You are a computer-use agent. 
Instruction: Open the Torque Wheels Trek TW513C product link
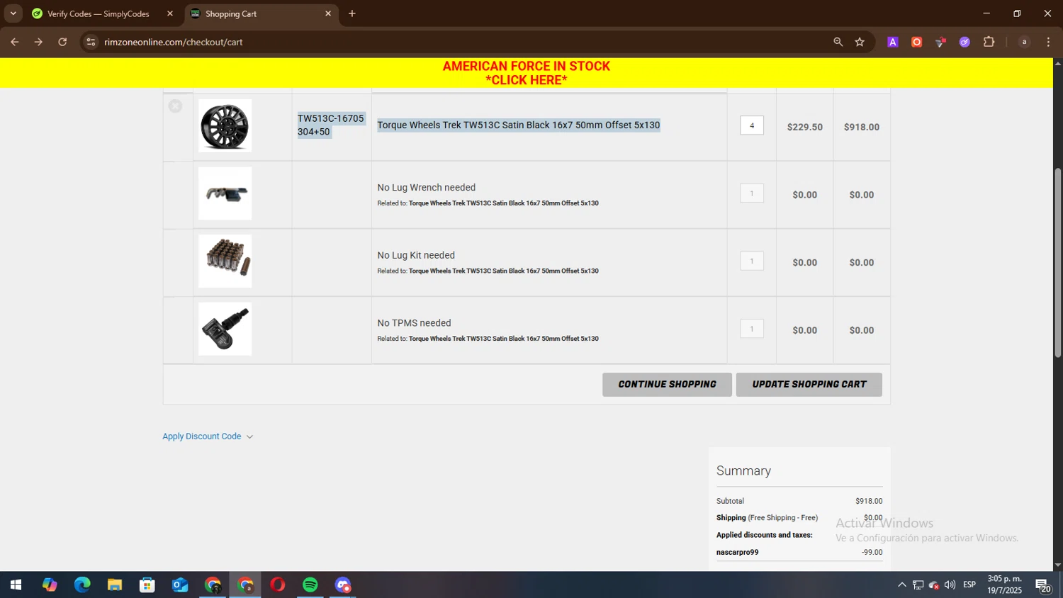pos(519,125)
